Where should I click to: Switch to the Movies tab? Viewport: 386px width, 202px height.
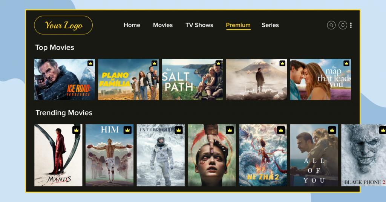click(x=163, y=25)
